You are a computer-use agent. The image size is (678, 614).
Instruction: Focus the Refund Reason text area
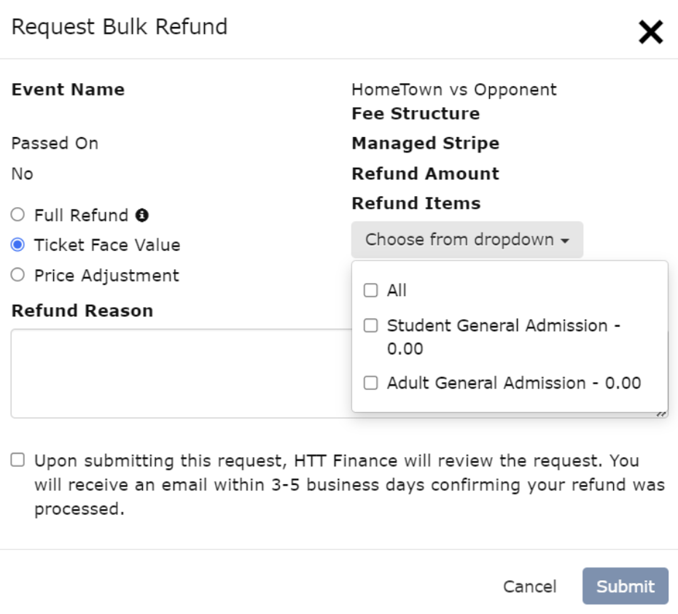pos(175,373)
